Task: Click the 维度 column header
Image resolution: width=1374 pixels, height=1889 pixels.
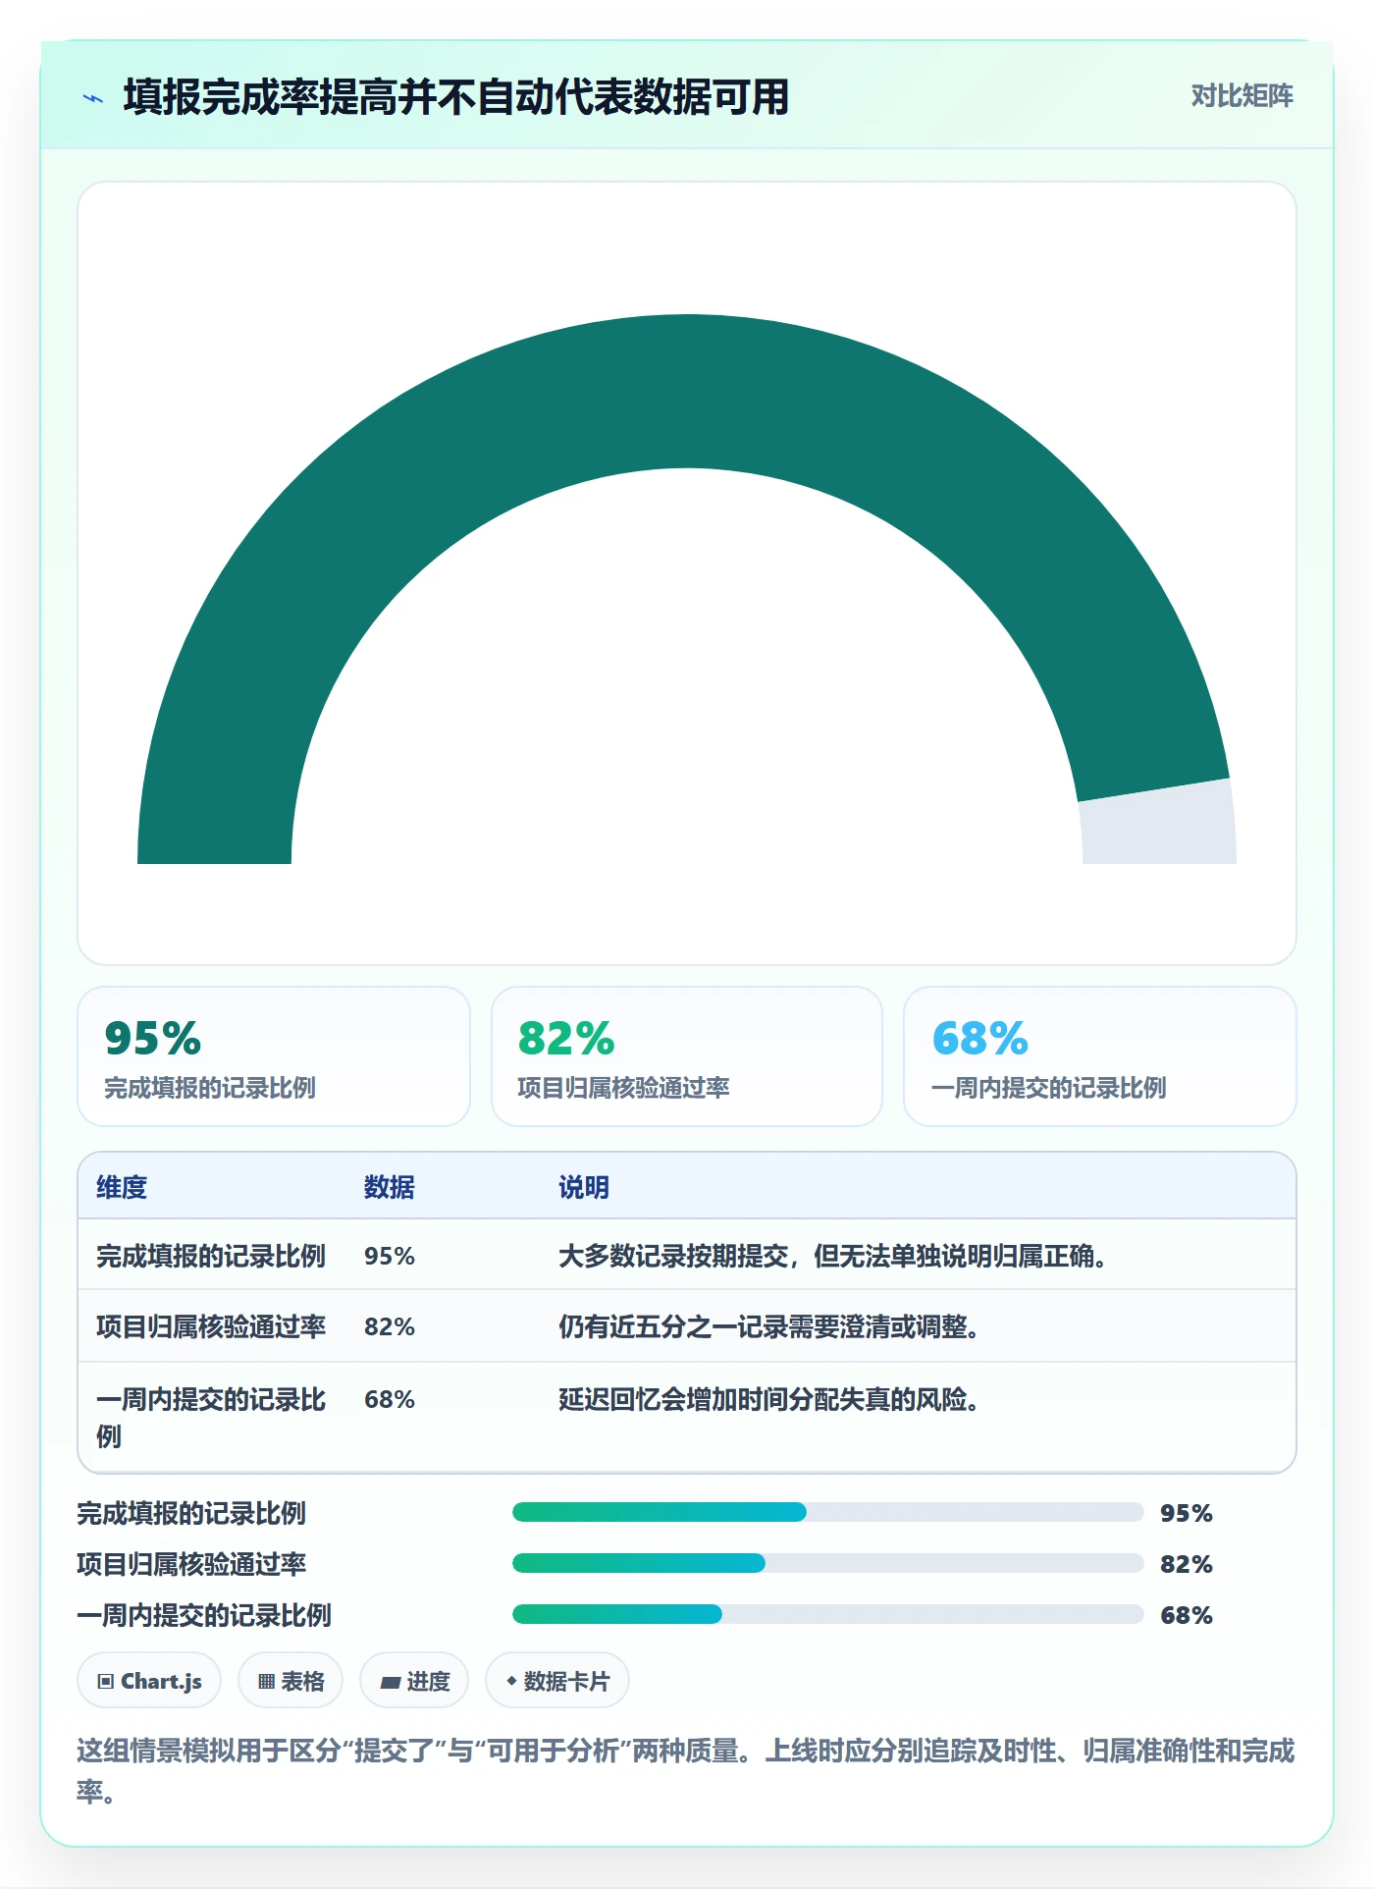Action: (122, 1187)
